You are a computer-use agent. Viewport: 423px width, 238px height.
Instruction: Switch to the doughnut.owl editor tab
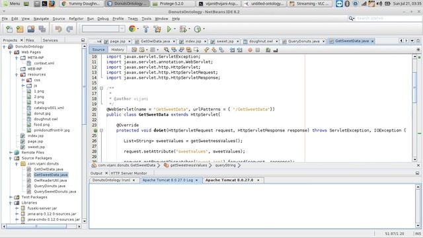tap(261, 41)
